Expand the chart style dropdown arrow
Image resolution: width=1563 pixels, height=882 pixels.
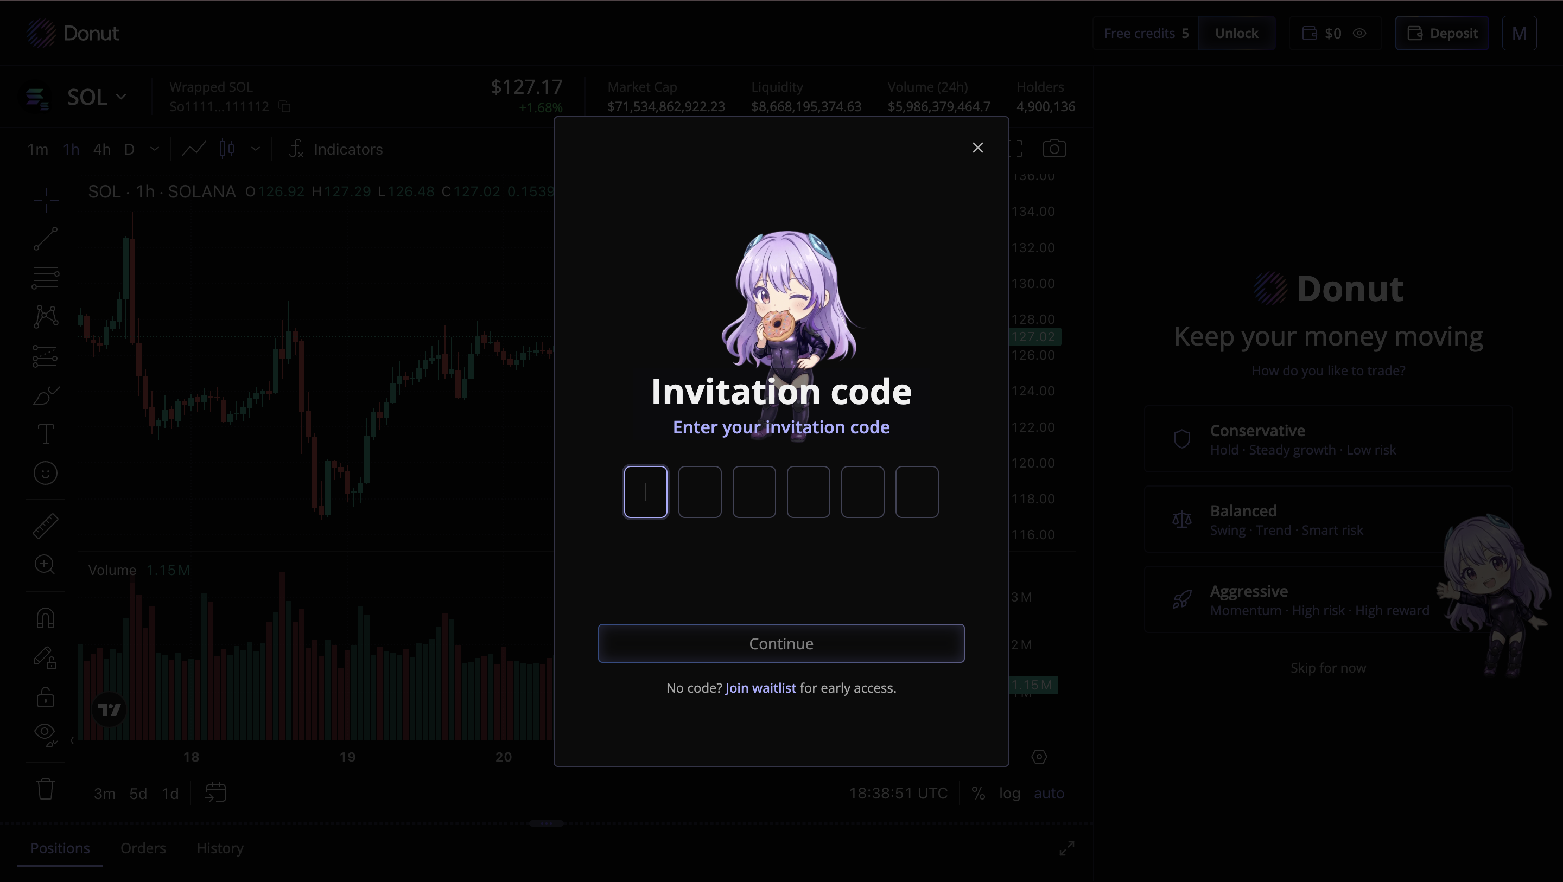point(256,149)
